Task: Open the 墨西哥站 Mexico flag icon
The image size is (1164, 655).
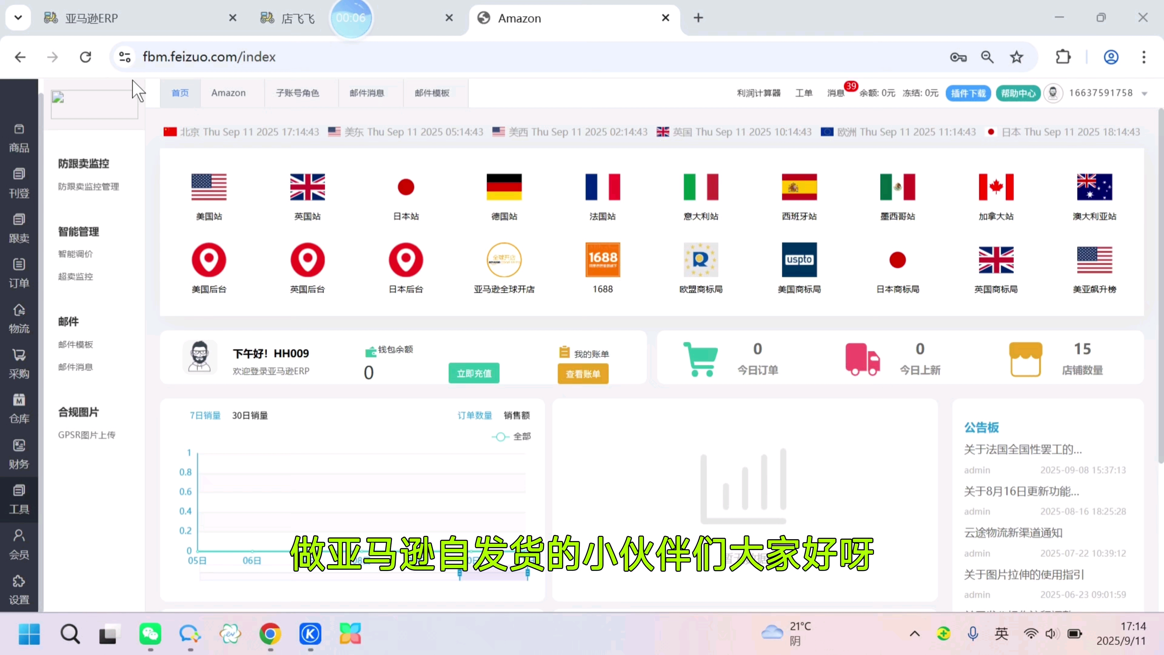Action: click(x=897, y=187)
